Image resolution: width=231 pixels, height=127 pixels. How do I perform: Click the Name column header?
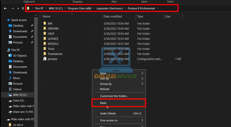point(46,17)
